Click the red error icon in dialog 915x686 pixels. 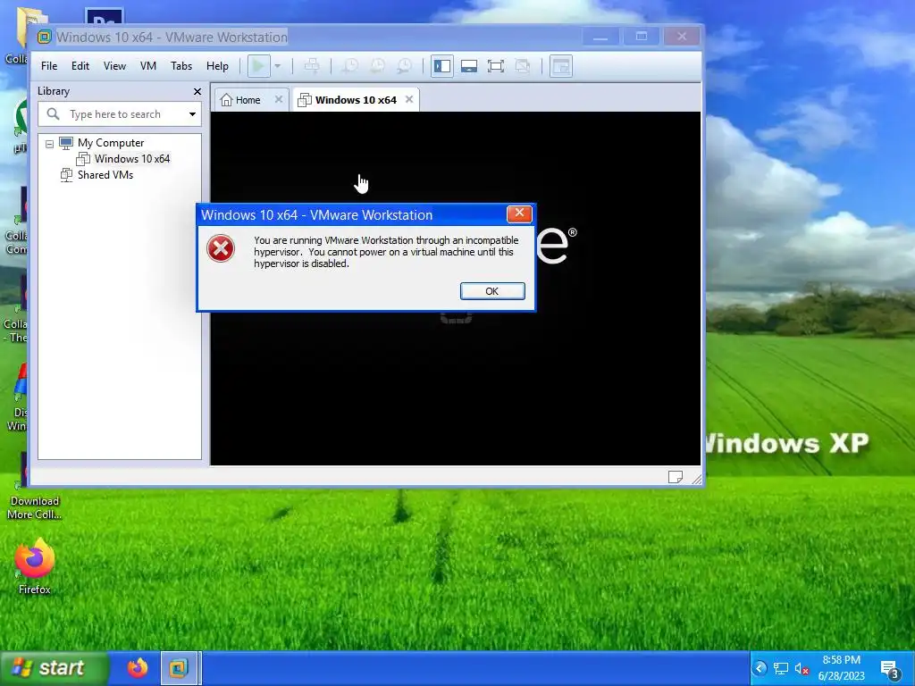click(221, 248)
